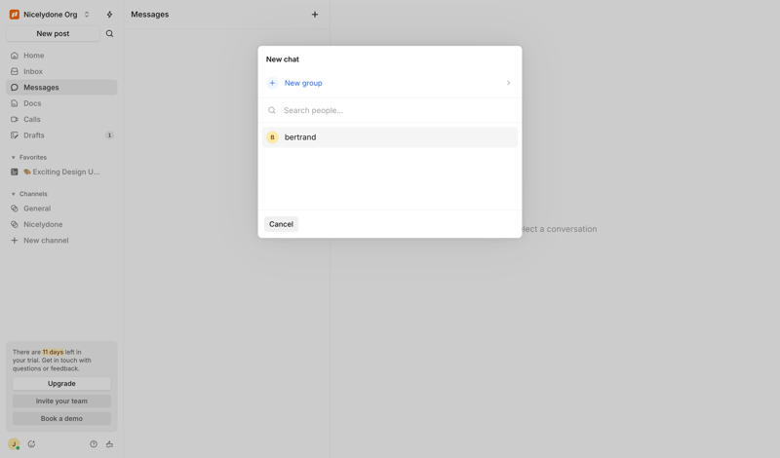Open the Nicelydone Org workspace switcher
The height and width of the screenshot is (458, 780).
[50, 15]
